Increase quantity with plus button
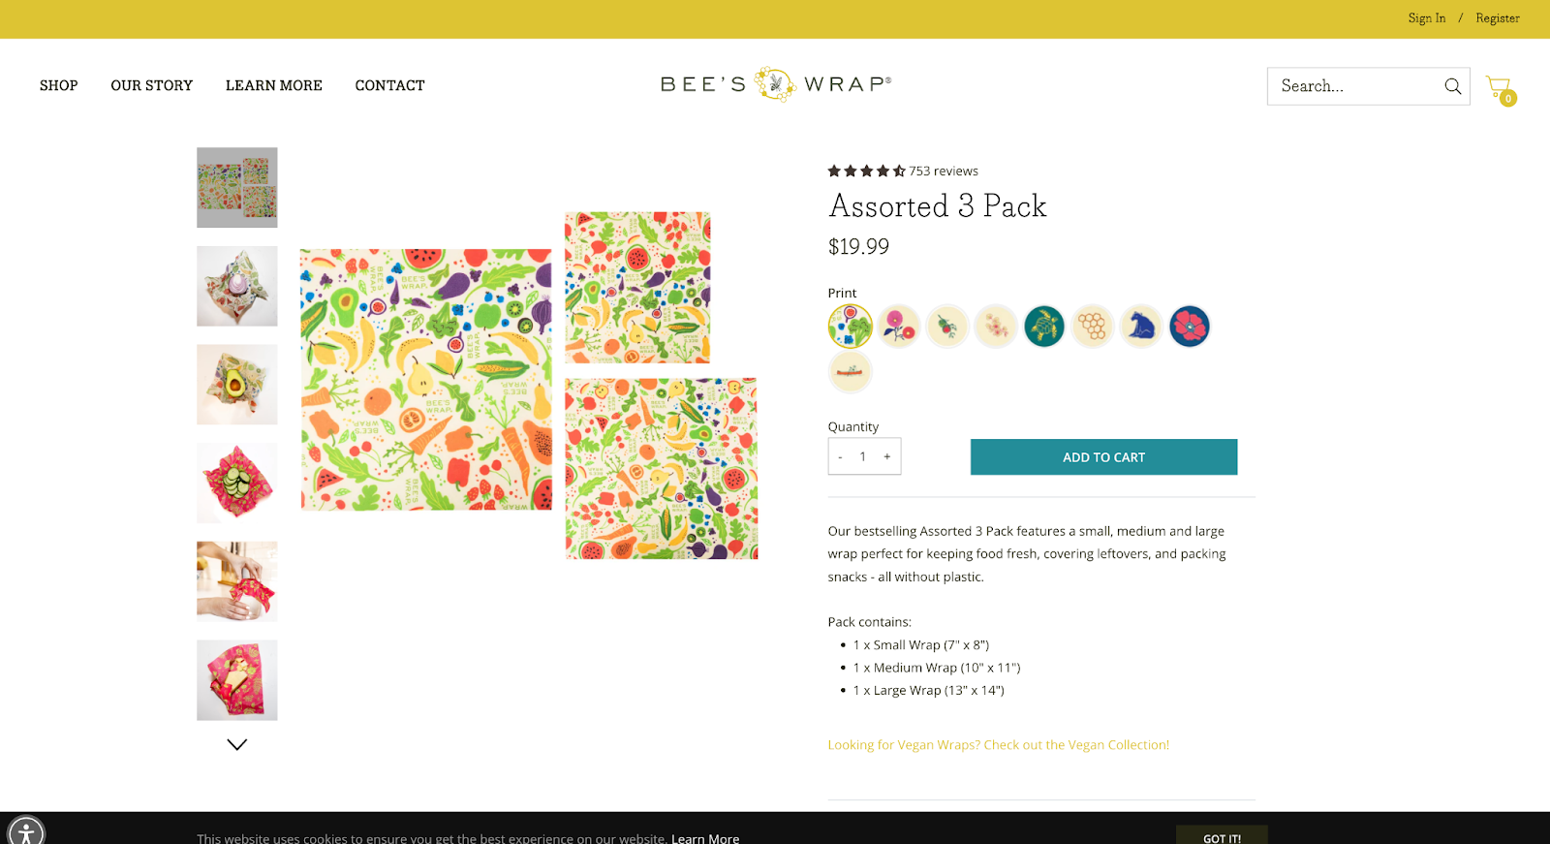This screenshot has height=844, width=1550. (x=886, y=455)
